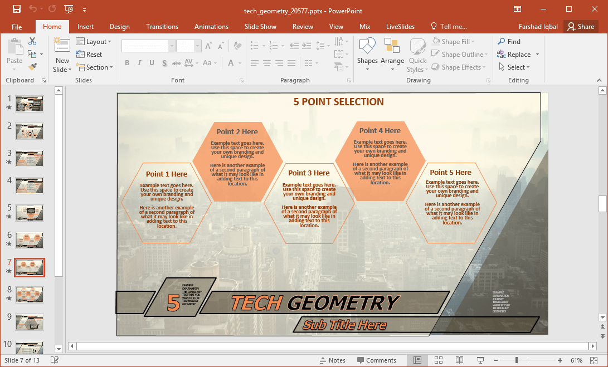
Task: Toggle the Comments pane
Action: point(376,360)
